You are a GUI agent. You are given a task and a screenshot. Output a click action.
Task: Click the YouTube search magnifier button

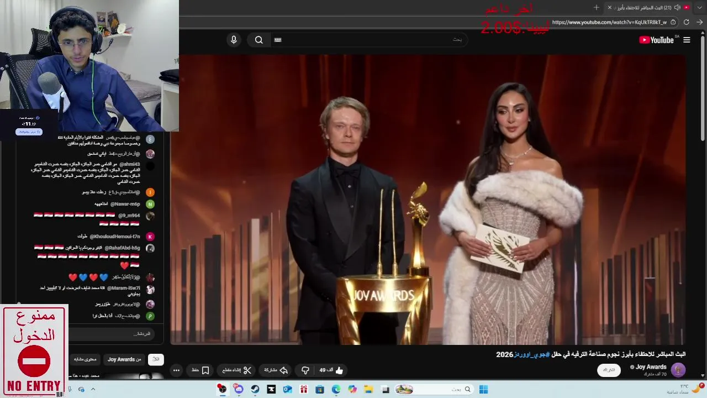tap(258, 40)
